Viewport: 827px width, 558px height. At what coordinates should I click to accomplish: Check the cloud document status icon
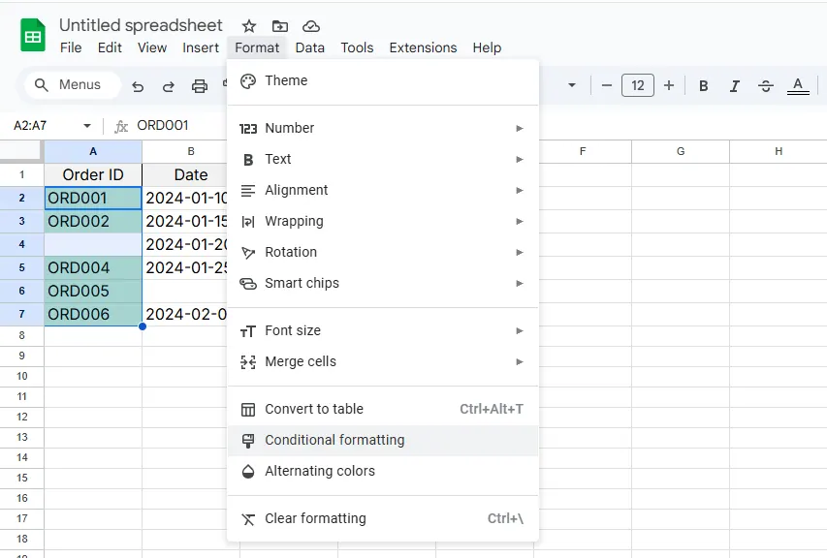[310, 26]
